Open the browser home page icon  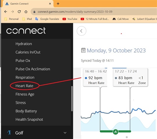click(26, 12)
